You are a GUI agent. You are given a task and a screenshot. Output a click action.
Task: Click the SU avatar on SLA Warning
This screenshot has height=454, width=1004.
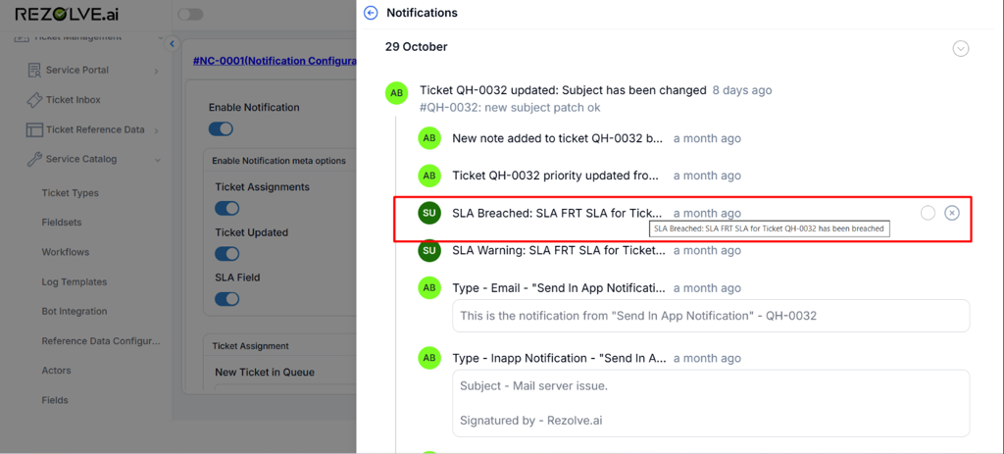click(428, 250)
